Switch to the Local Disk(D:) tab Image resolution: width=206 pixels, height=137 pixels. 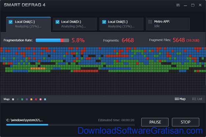[x=75, y=24]
